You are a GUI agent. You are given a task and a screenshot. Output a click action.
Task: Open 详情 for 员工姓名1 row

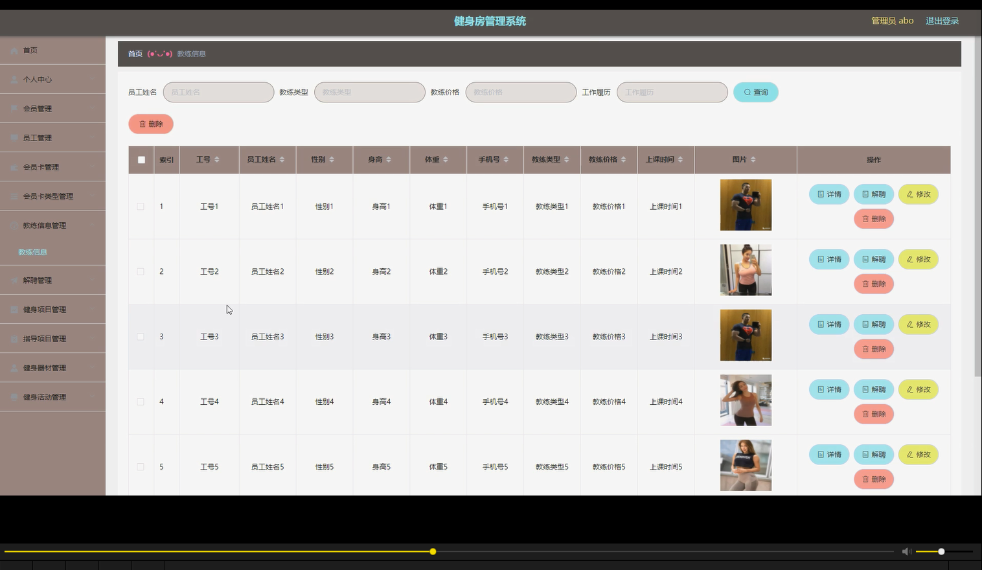829,194
